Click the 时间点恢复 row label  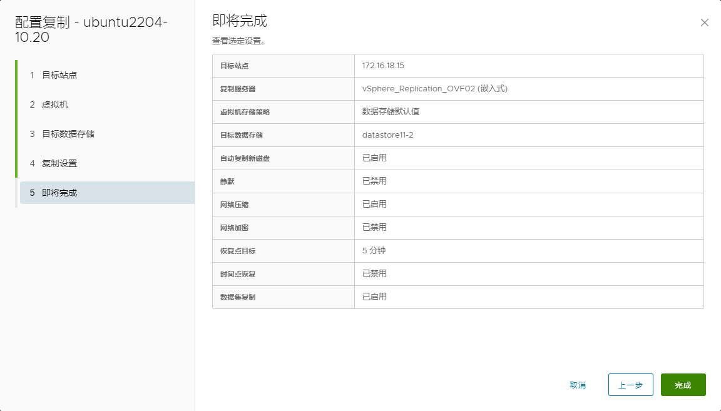pyautogui.click(x=238, y=274)
